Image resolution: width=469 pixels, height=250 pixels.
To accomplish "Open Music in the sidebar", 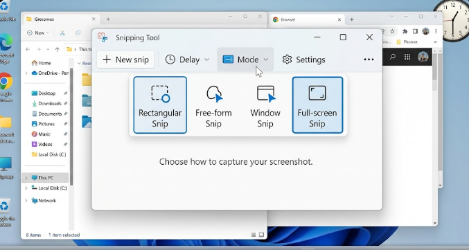I will click(41, 134).
